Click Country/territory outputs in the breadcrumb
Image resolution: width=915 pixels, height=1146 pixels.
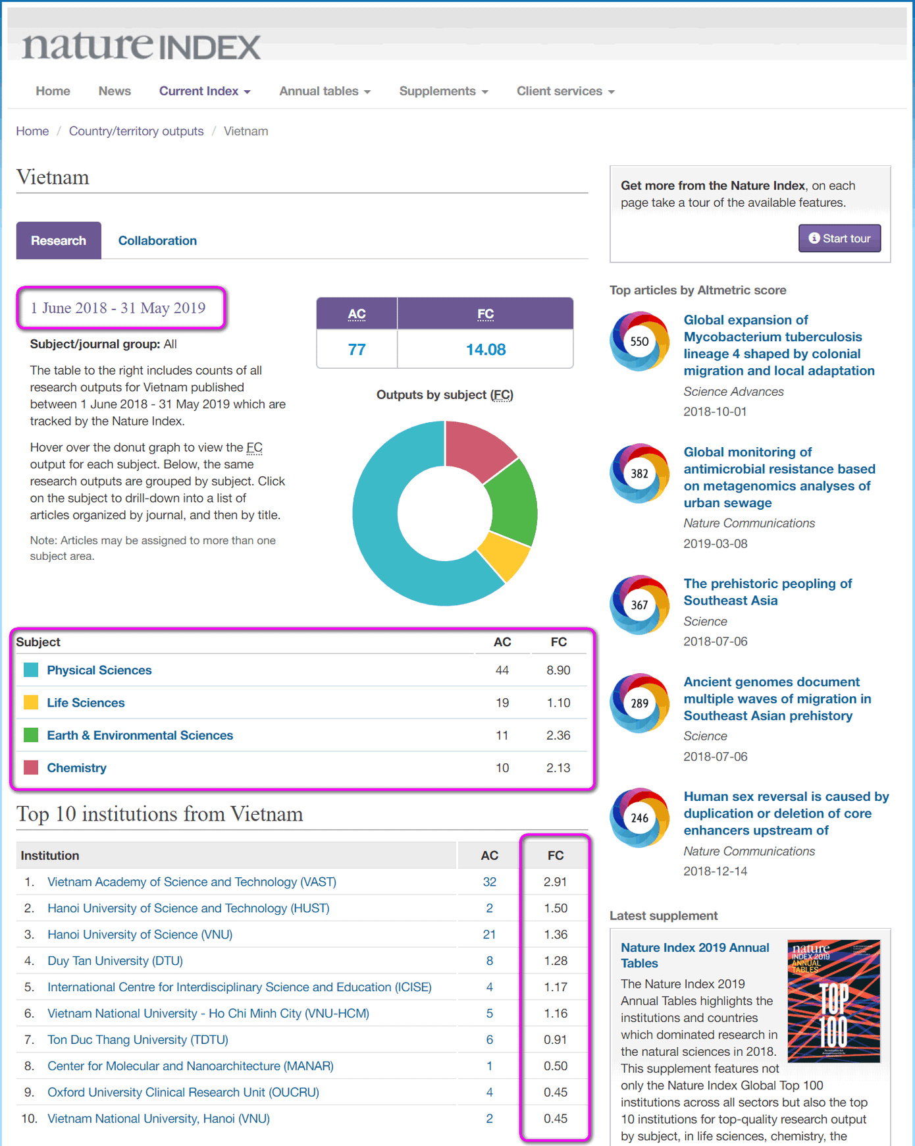click(136, 131)
